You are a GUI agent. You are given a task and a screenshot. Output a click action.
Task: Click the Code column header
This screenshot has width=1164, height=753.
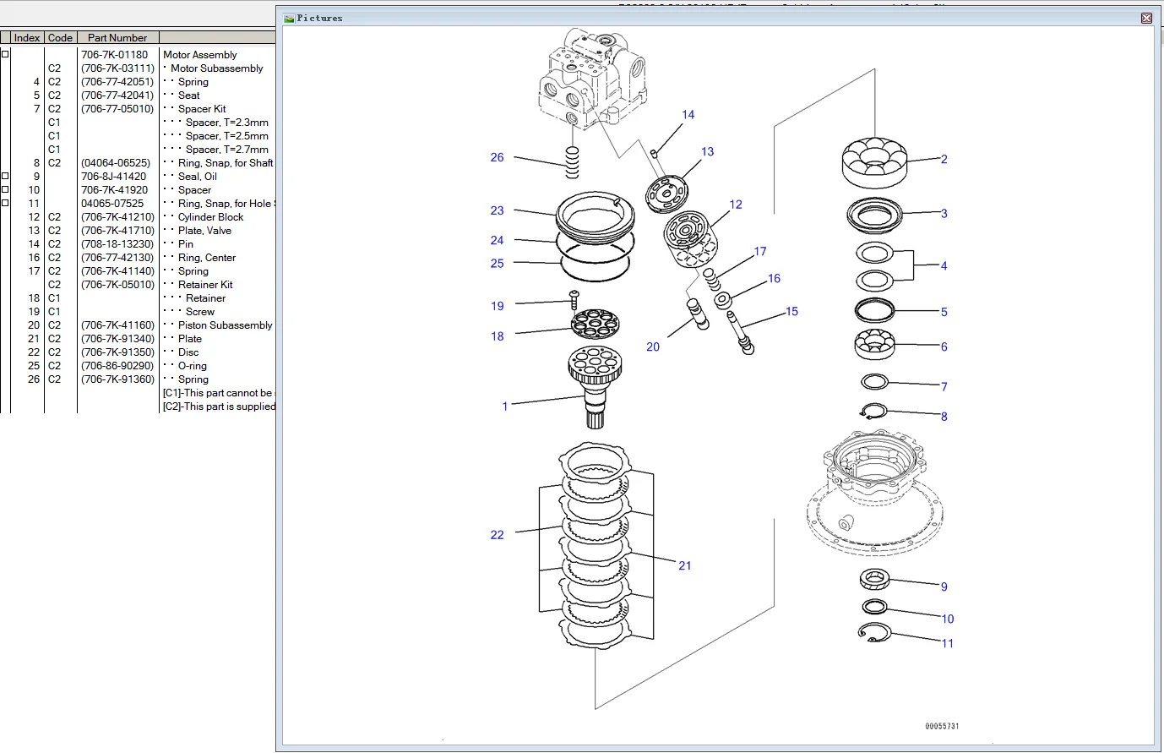point(60,38)
